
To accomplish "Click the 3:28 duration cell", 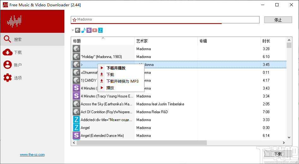I will (x=266, y=49).
